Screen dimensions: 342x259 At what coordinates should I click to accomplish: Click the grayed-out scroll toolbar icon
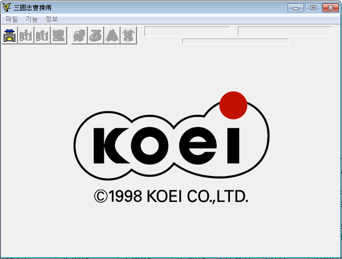(x=59, y=35)
